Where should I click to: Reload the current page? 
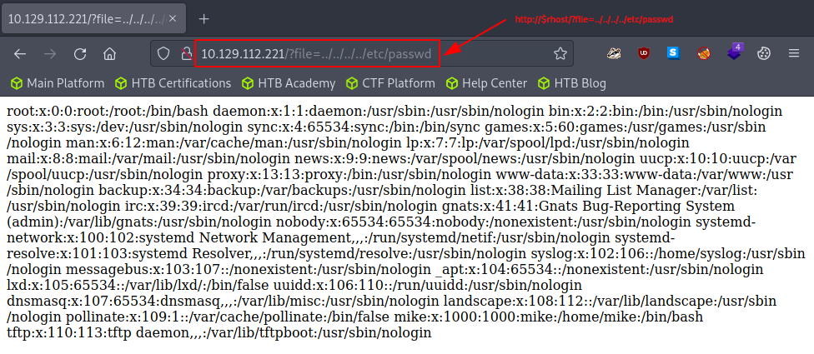pos(80,54)
